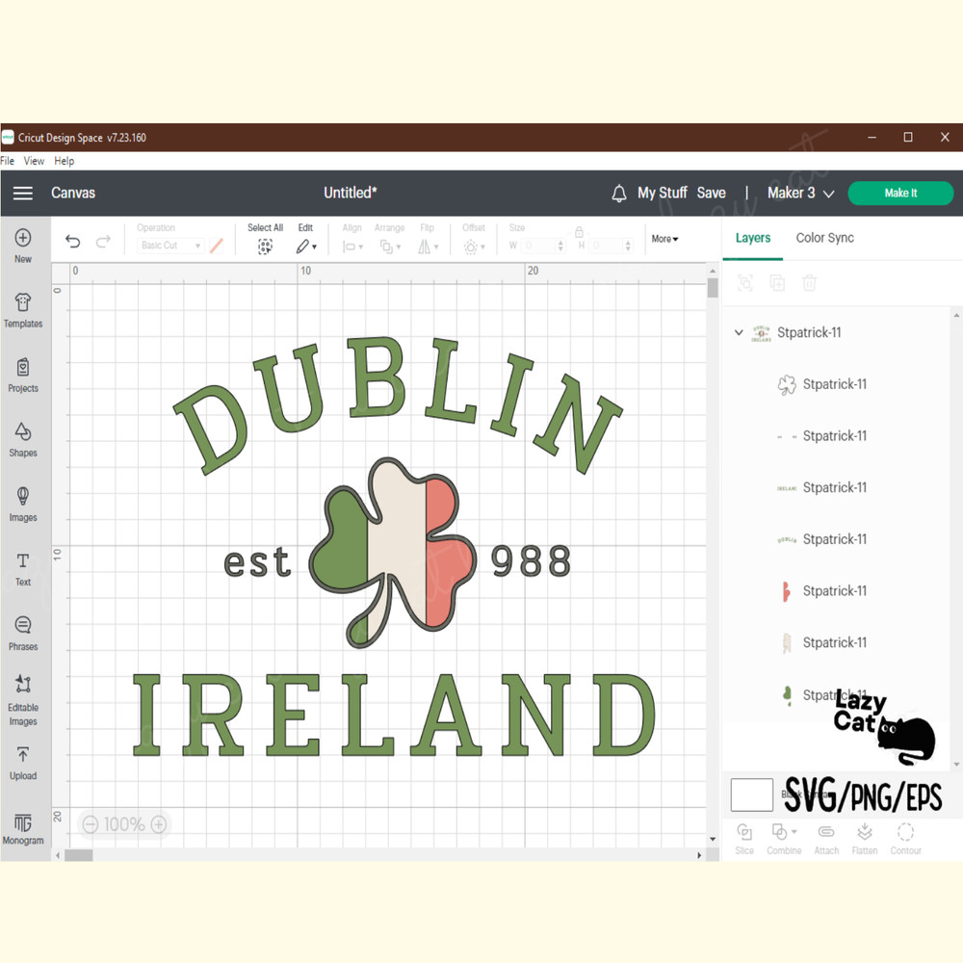Click the Attach tool icon
The image size is (963, 963).
(x=826, y=836)
